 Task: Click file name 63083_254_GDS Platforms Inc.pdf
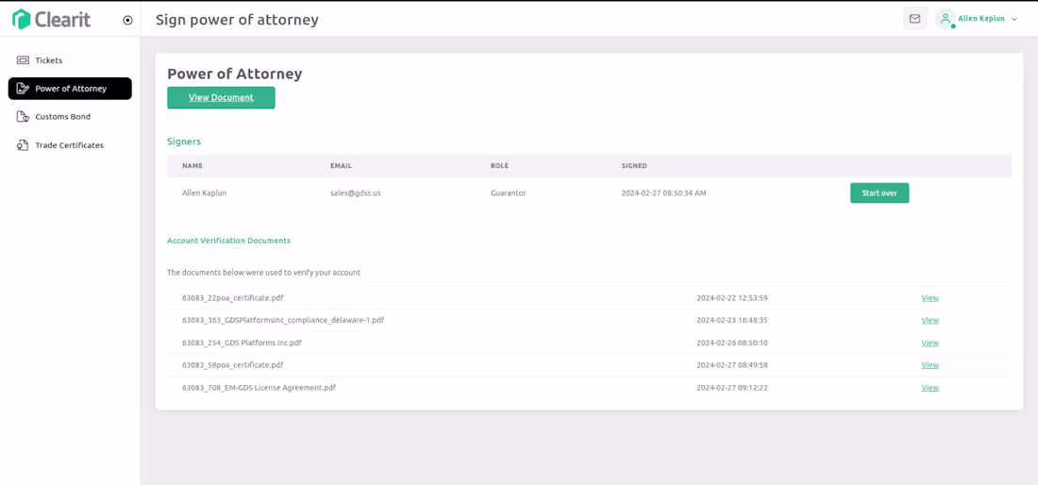pos(243,343)
